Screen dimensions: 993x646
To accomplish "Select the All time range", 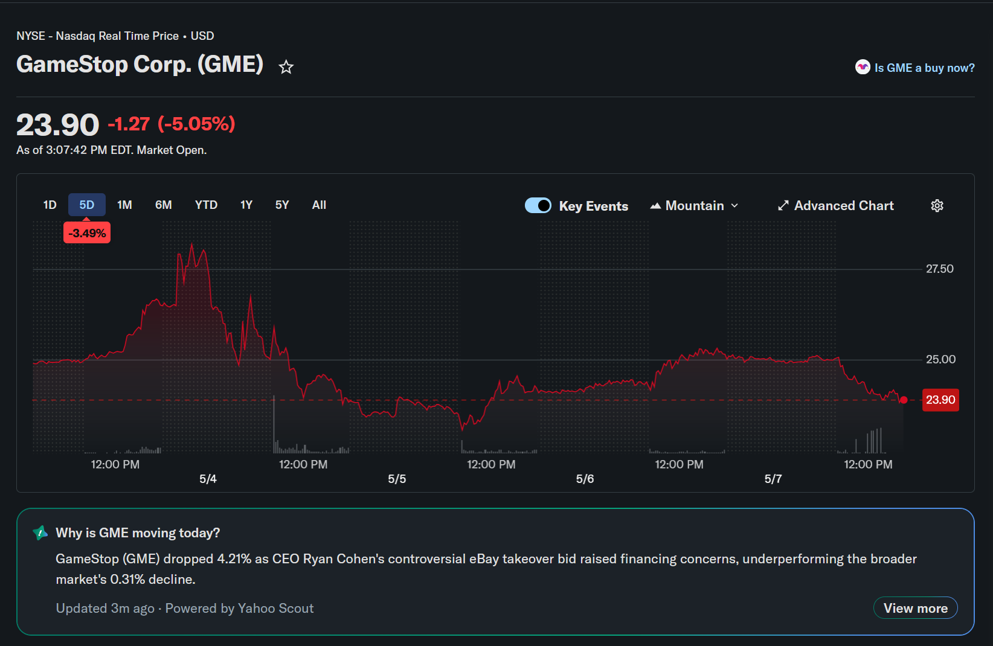I will pyautogui.click(x=319, y=205).
